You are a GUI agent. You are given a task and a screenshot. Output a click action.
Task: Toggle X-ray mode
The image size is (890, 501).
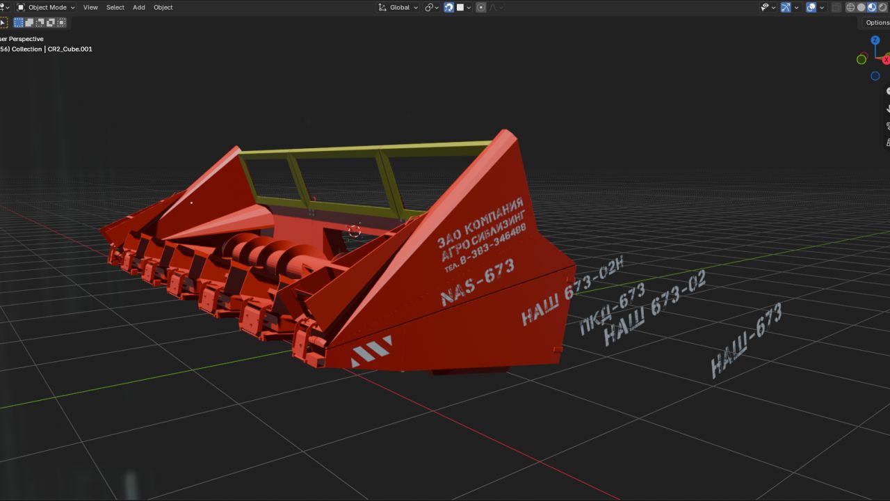[x=836, y=7]
